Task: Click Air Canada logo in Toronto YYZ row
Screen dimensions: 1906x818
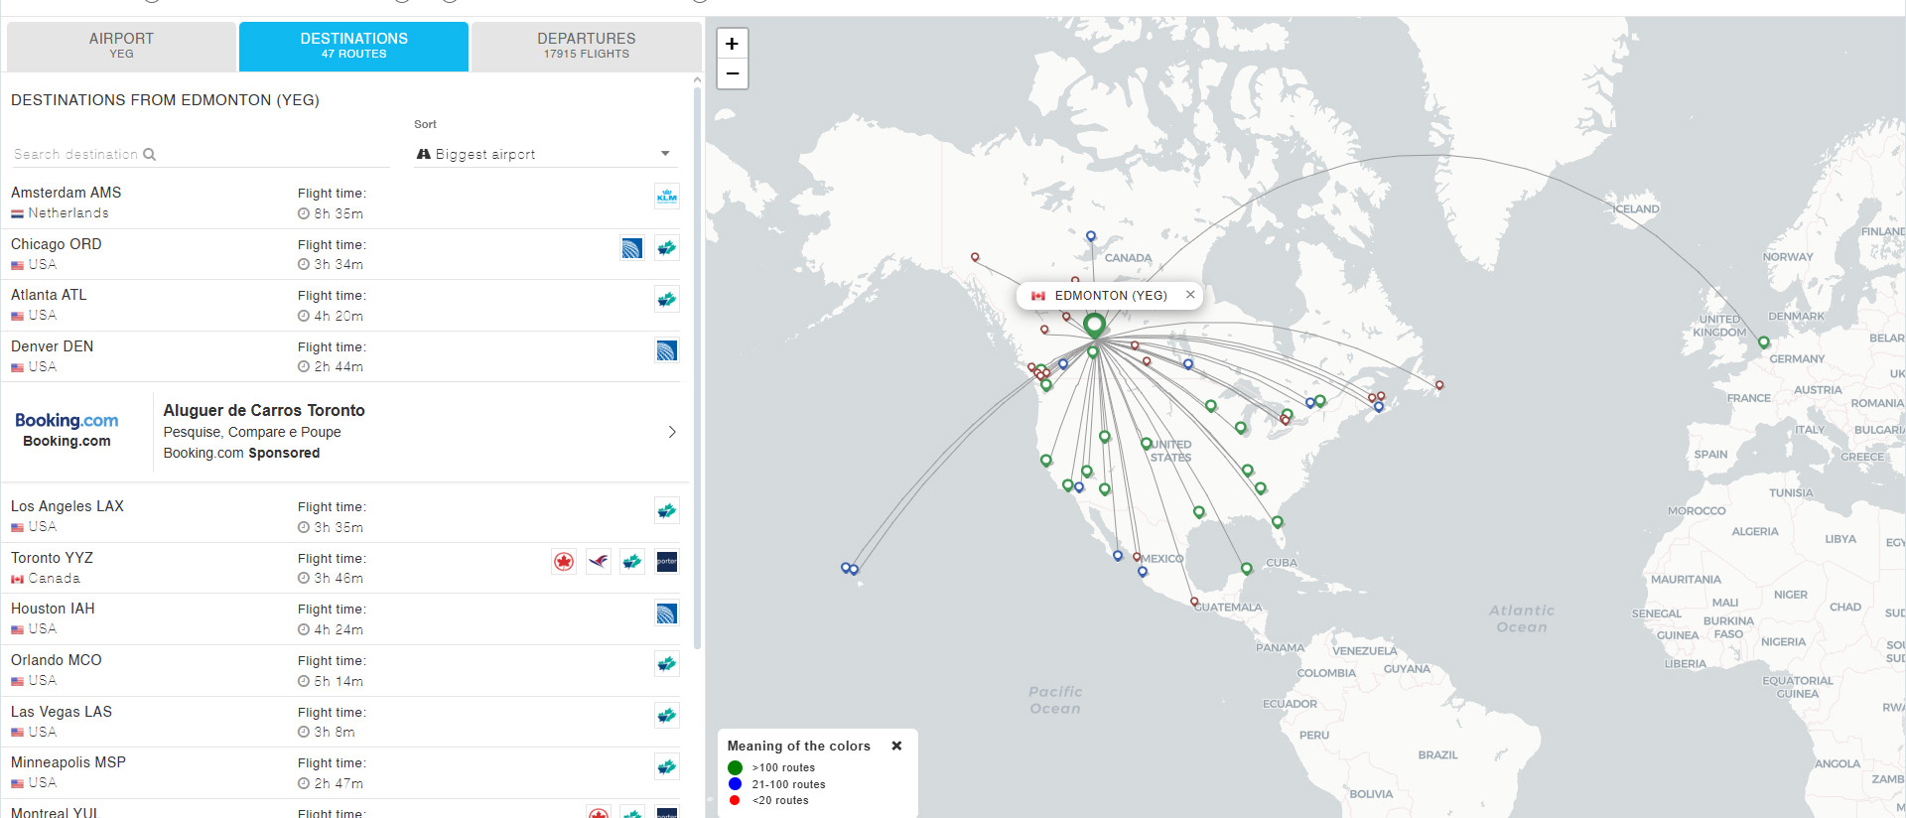Action: coord(564,562)
